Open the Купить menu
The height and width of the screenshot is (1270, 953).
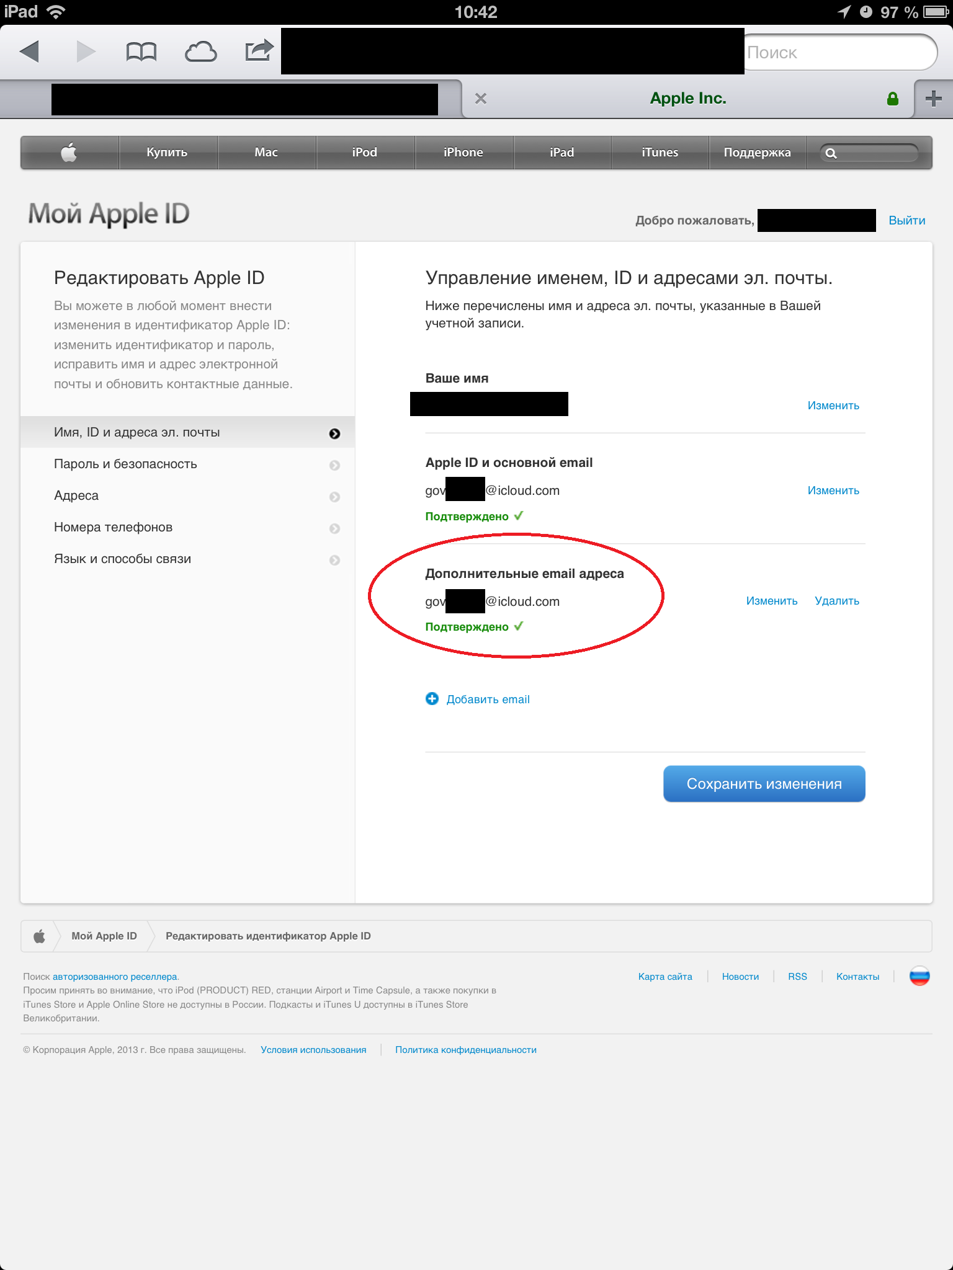click(x=168, y=153)
